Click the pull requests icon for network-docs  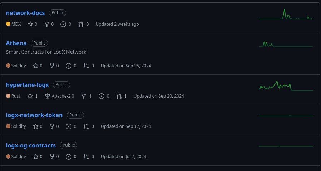point(81,24)
